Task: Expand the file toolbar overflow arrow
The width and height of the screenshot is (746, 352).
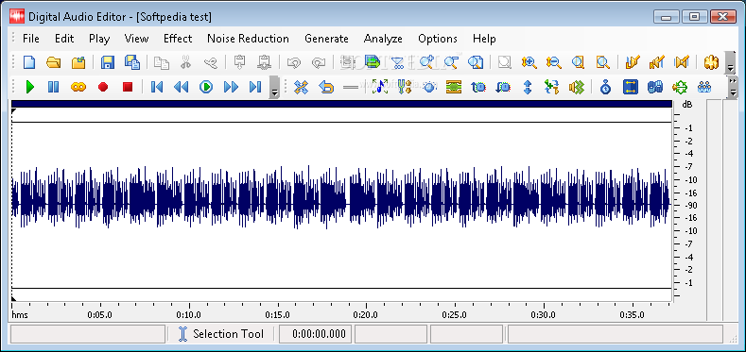Action: (731, 62)
